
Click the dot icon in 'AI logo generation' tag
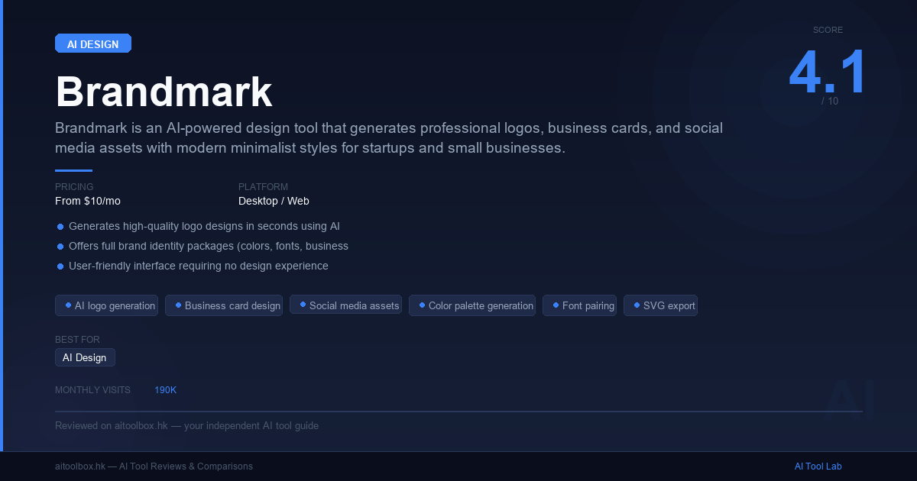click(x=68, y=305)
